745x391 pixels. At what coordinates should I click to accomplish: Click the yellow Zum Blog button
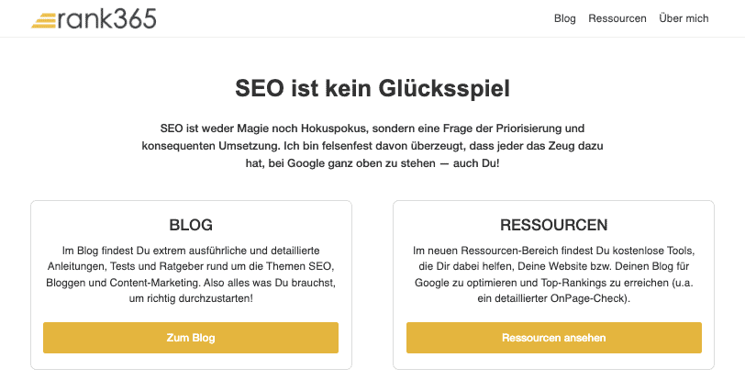191,338
